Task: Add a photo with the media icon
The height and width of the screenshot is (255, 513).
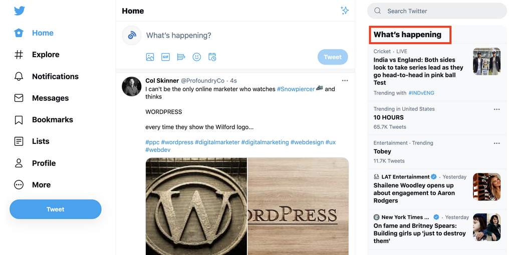Action: pos(150,57)
